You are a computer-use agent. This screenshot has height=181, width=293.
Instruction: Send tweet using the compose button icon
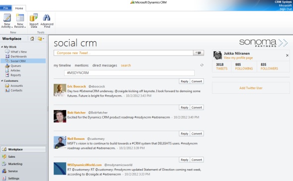198,53
